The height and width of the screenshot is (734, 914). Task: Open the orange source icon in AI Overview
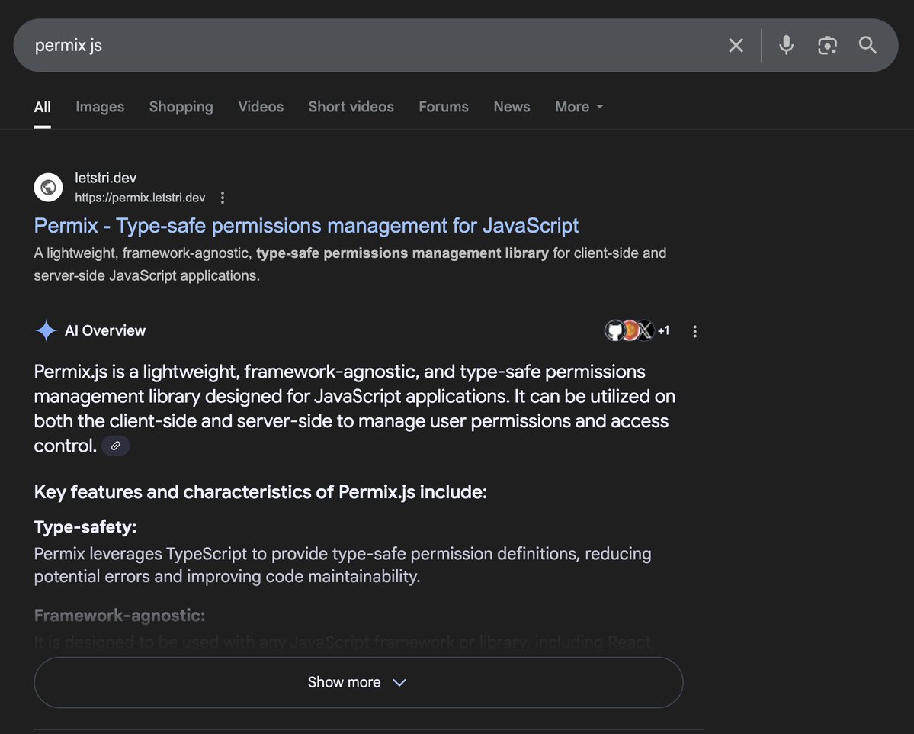click(x=630, y=331)
